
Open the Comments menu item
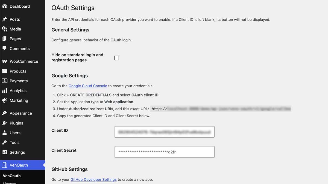click(x=22, y=49)
